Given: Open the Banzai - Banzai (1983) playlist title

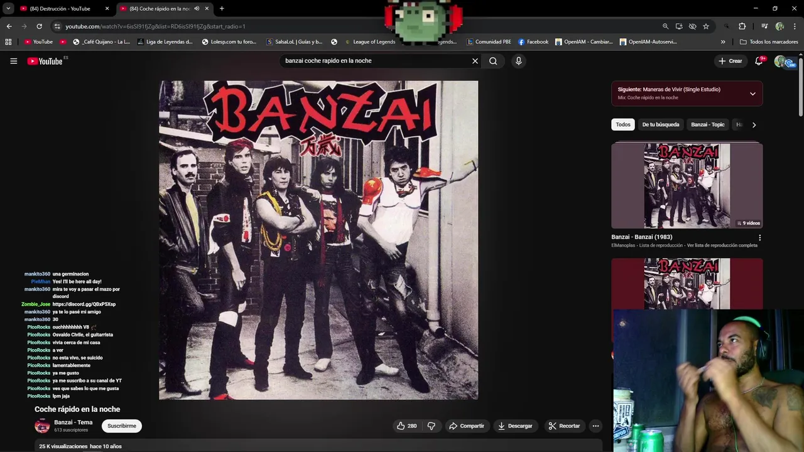Looking at the screenshot, I should (642, 237).
